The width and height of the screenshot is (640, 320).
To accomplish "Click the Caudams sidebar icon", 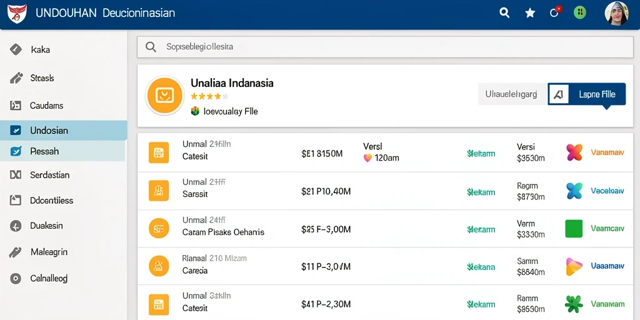I will point(15,105).
